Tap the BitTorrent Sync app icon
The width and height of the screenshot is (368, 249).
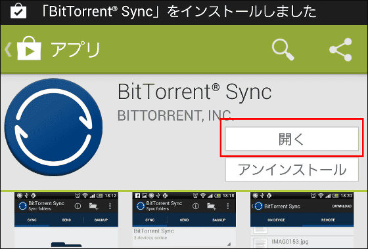tap(53, 127)
